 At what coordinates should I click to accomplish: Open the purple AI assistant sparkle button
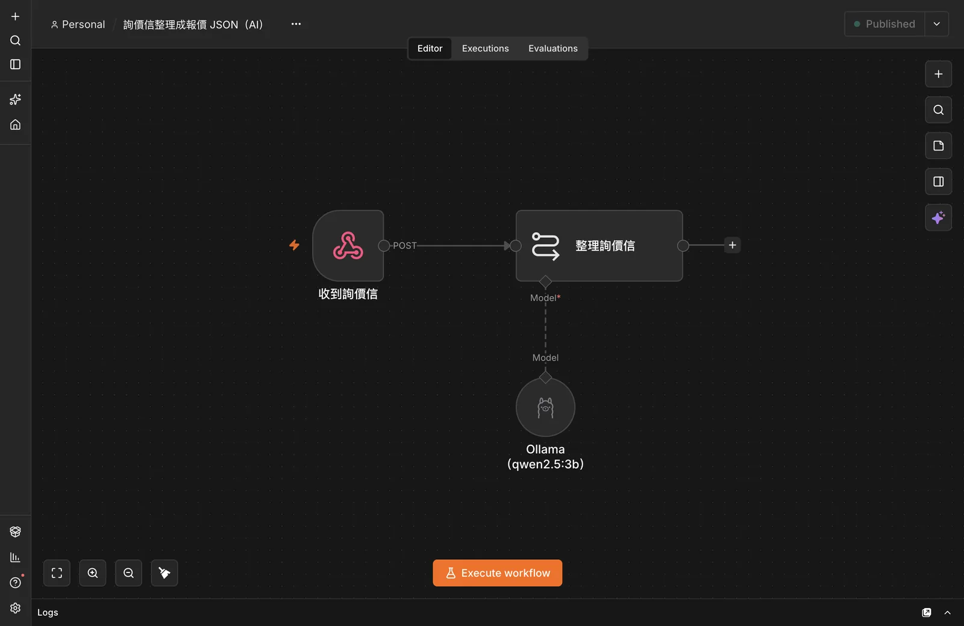point(938,217)
